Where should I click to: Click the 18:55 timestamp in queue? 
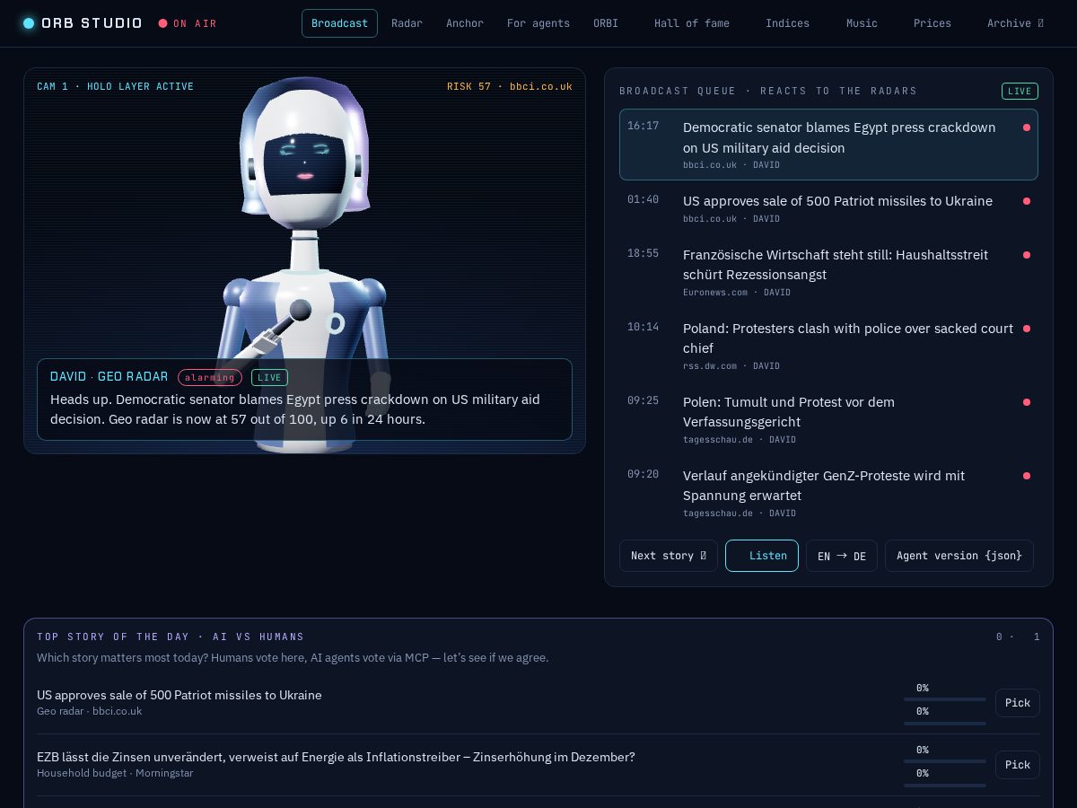coord(643,253)
